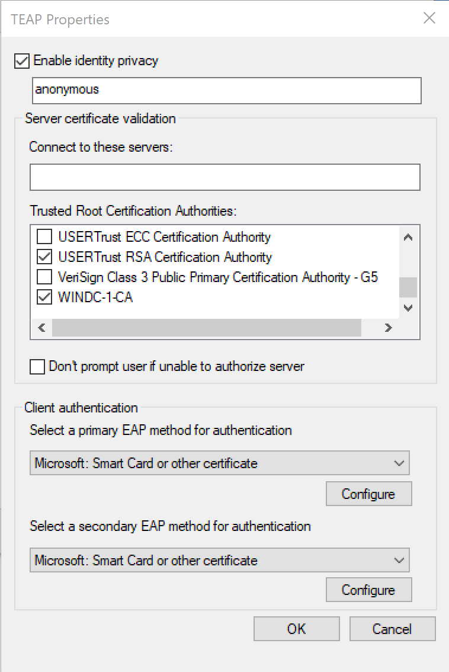Click the horizontal scrollbar left arrow
Viewport: 449px width, 672px height.
tap(41, 327)
